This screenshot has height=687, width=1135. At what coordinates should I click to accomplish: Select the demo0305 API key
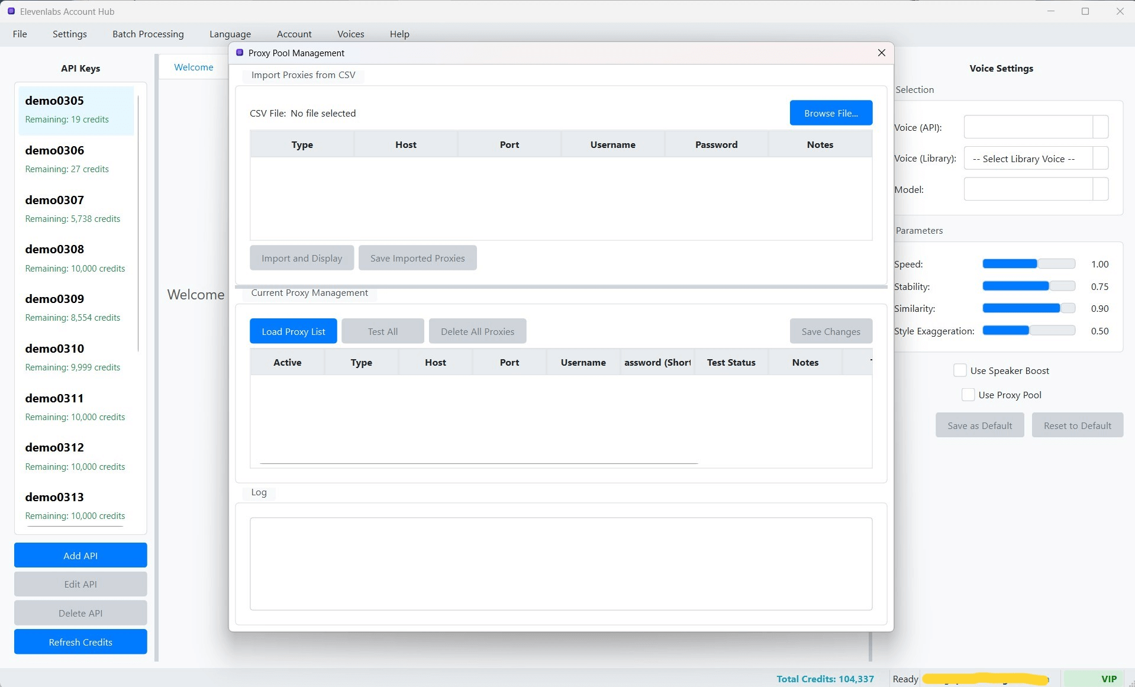pos(76,110)
